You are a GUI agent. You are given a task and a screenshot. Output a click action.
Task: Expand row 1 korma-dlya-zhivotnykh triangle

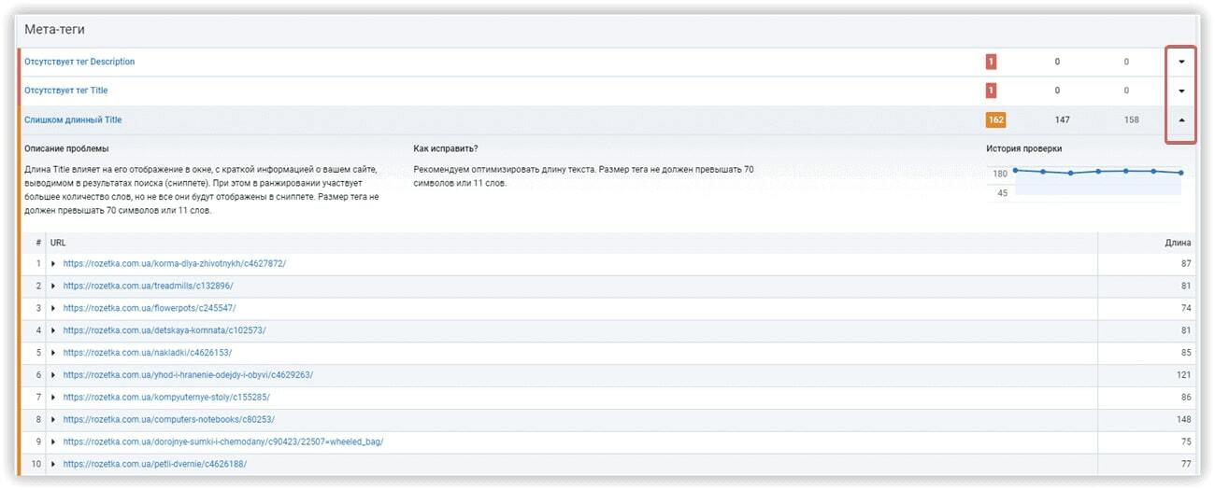(54, 264)
